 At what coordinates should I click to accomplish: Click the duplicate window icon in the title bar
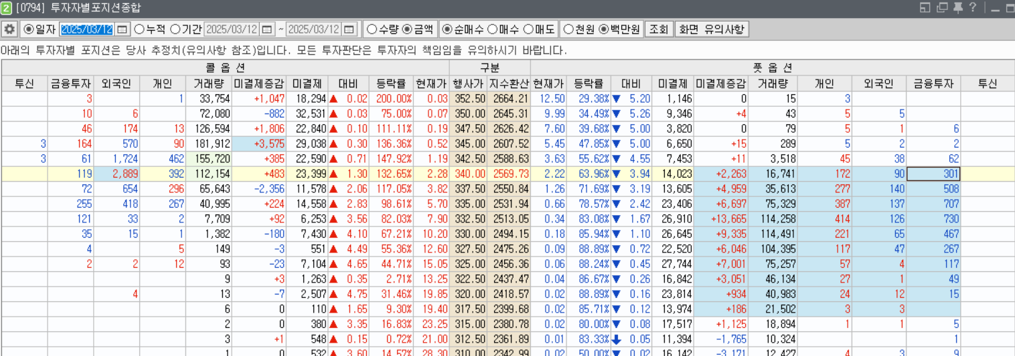943,7
